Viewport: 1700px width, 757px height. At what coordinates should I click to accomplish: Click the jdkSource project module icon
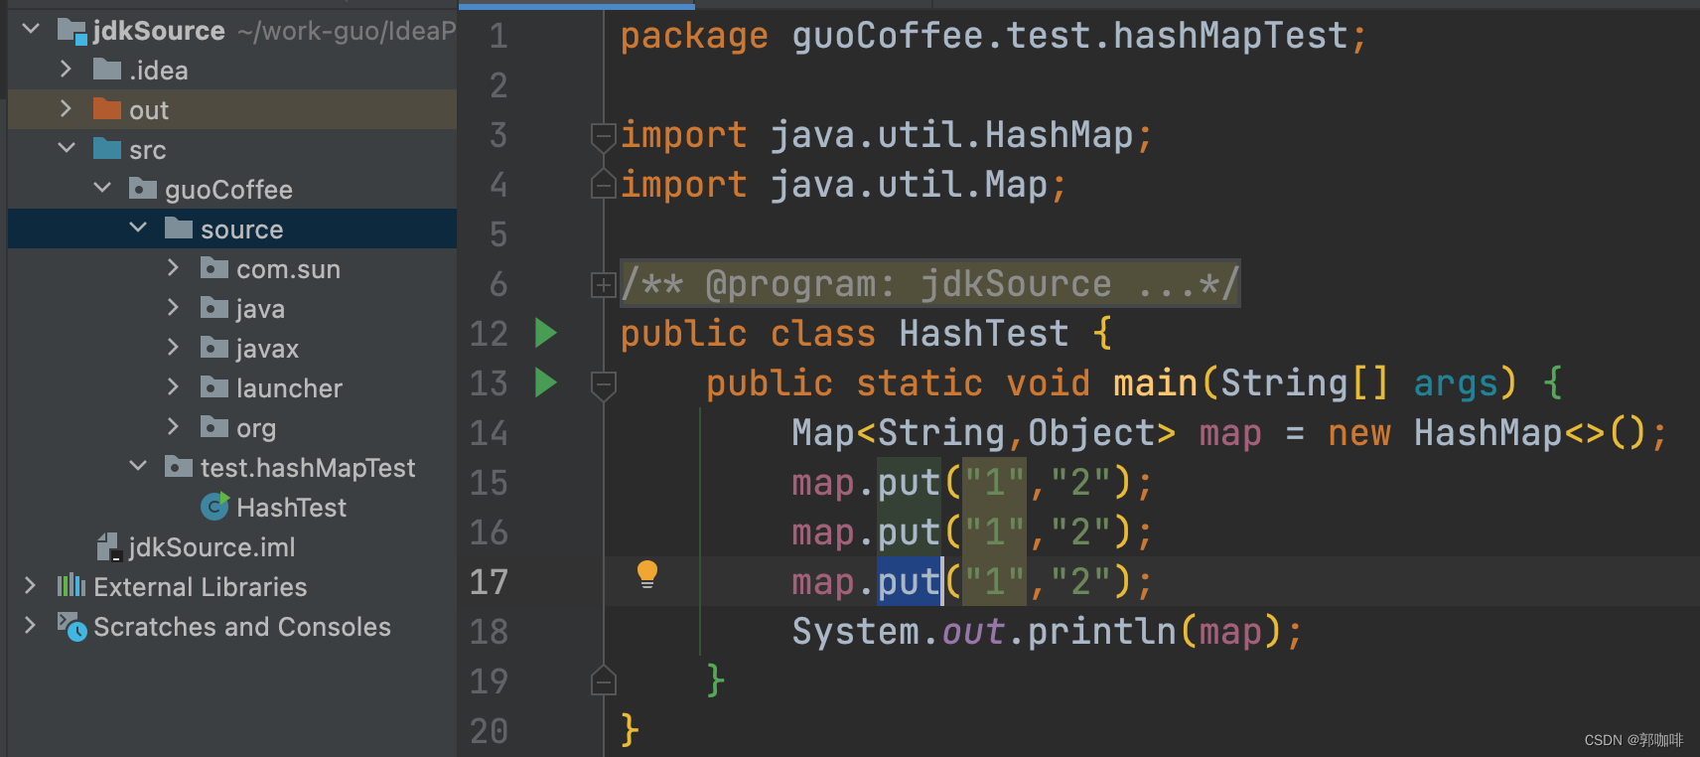click(71, 31)
